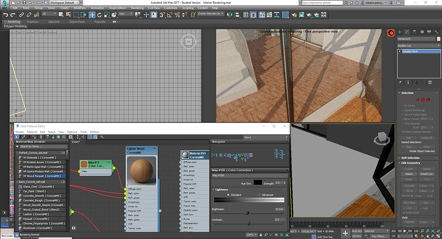Image resolution: width=442 pixels, height=239 pixels.
Task: Open the Render Setup teapot icon
Action: pos(294,14)
